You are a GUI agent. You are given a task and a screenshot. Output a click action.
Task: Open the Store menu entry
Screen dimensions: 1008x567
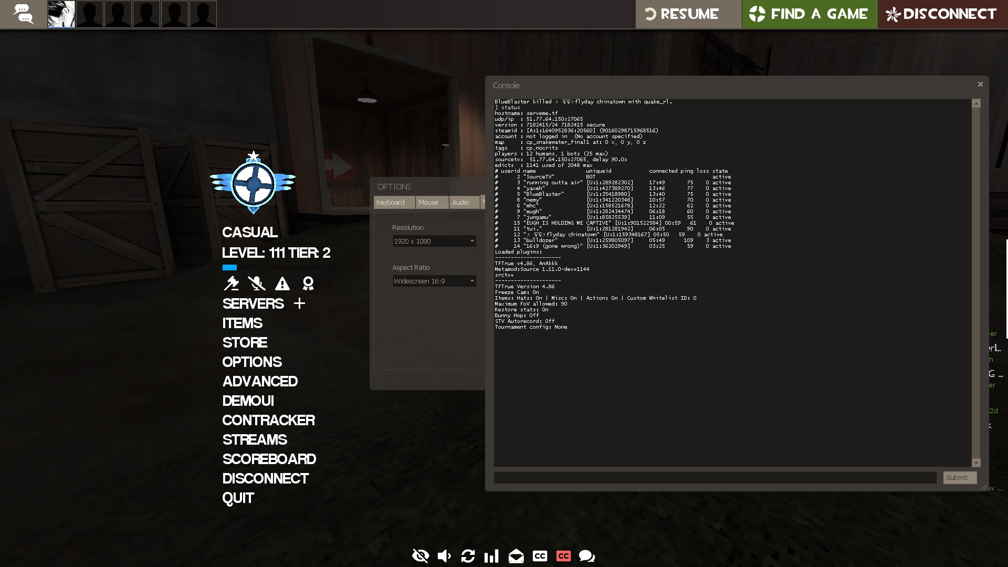pos(245,342)
